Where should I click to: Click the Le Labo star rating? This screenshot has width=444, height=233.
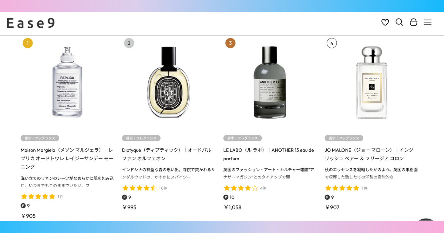coord(241,188)
